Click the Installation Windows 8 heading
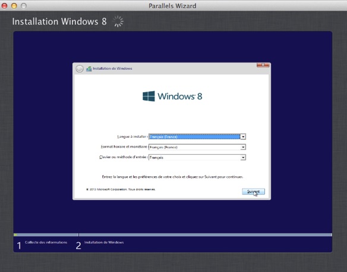The image size is (347, 272). pos(59,21)
